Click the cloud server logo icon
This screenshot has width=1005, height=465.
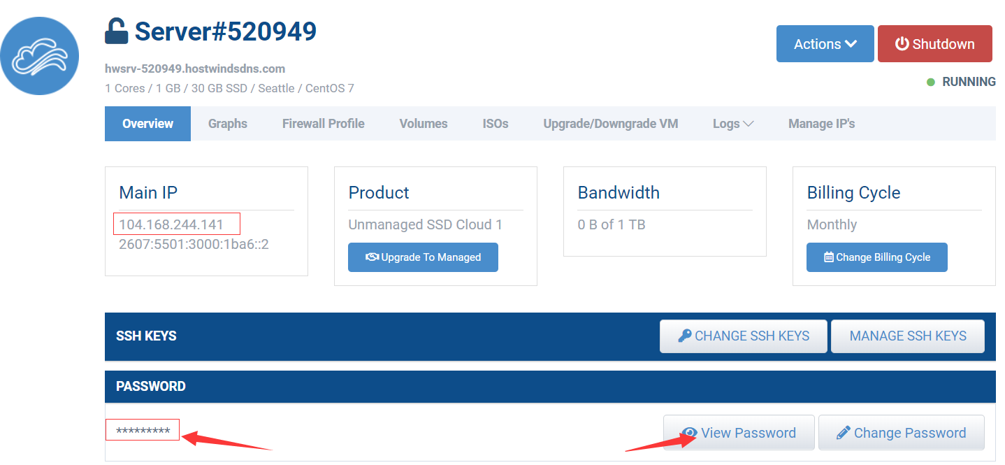click(x=39, y=56)
